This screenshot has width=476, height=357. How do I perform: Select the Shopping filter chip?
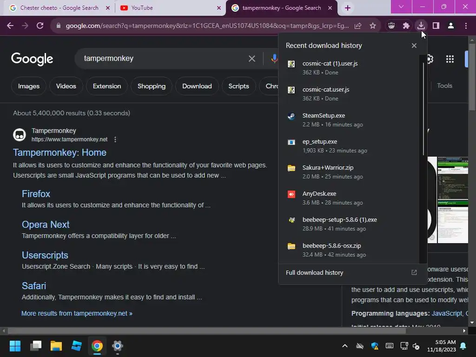tap(152, 86)
